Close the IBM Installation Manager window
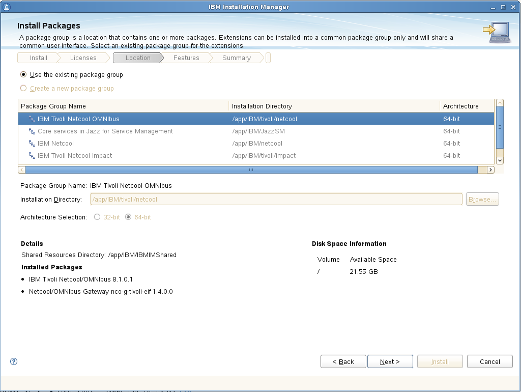This screenshot has width=521, height=392. pos(513,7)
